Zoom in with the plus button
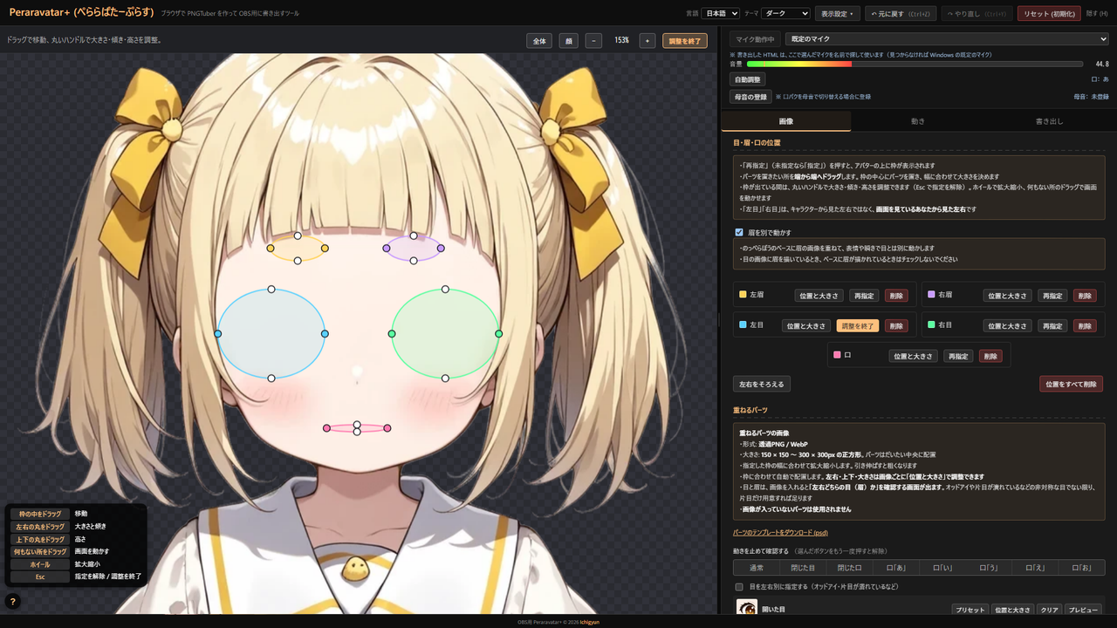 tap(648, 41)
